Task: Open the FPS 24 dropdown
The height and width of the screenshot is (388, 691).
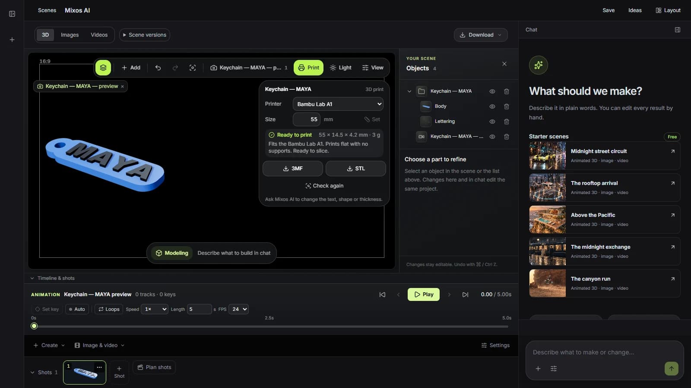Action: pos(238,309)
